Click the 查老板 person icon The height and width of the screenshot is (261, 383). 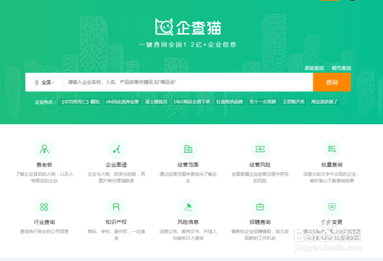click(44, 149)
